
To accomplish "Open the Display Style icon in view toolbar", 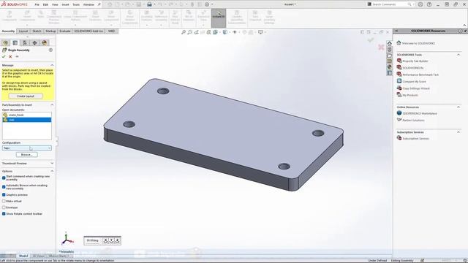I will [225, 32].
